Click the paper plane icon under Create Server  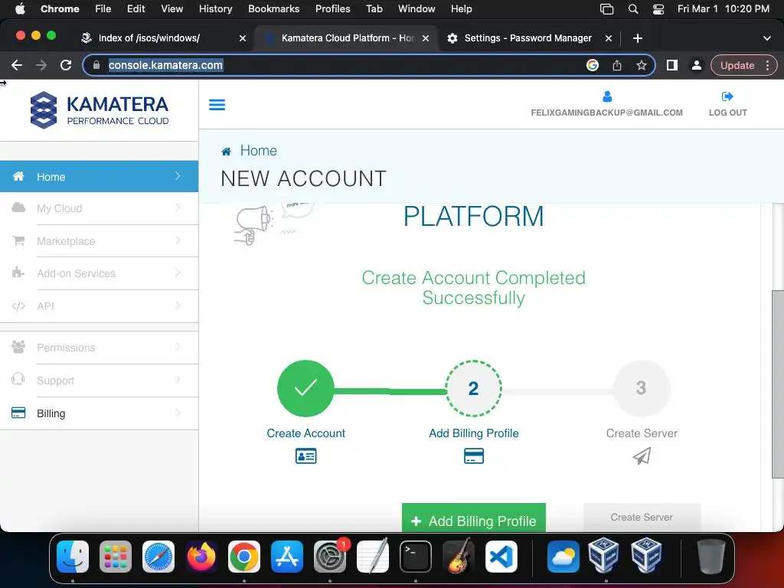pos(642,456)
